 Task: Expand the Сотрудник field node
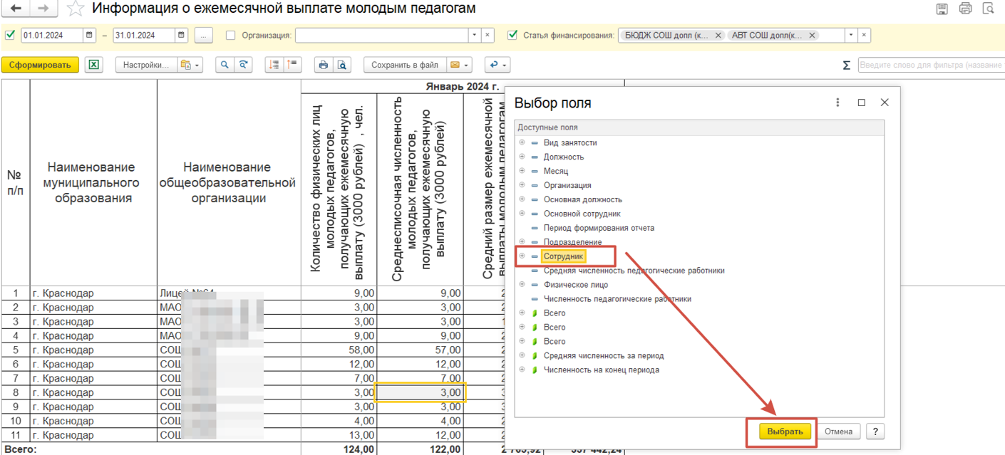[522, 256]
